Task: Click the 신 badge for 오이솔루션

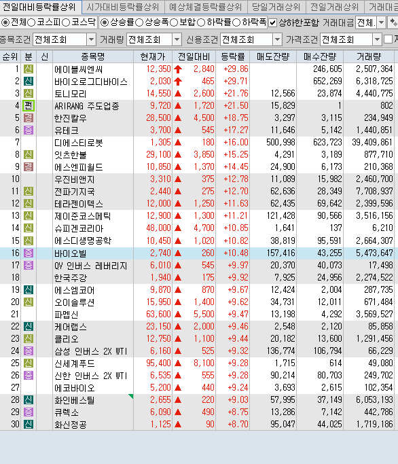Action: 29,302
